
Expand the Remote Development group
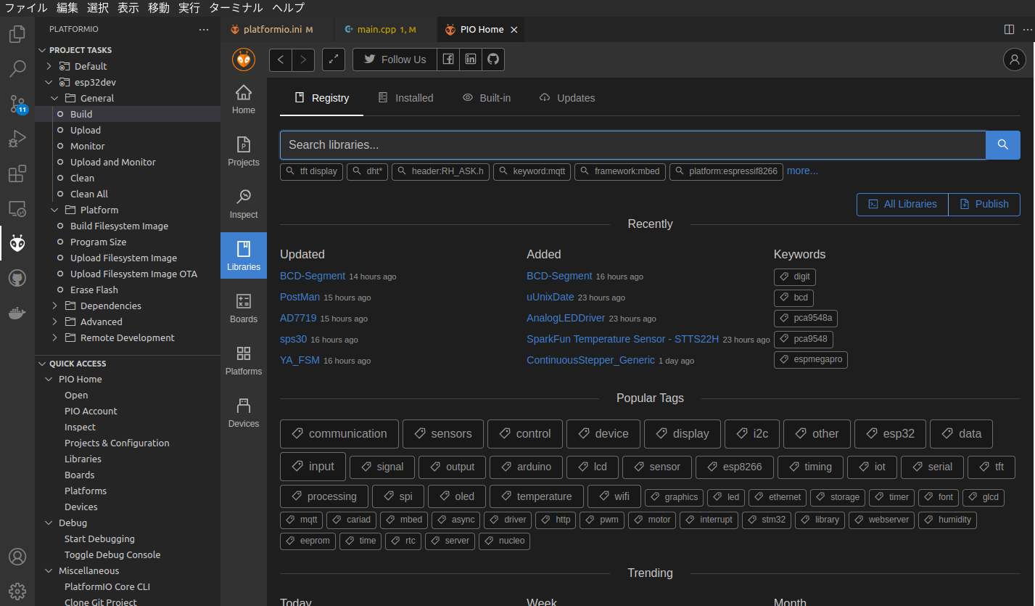[54, 337]
